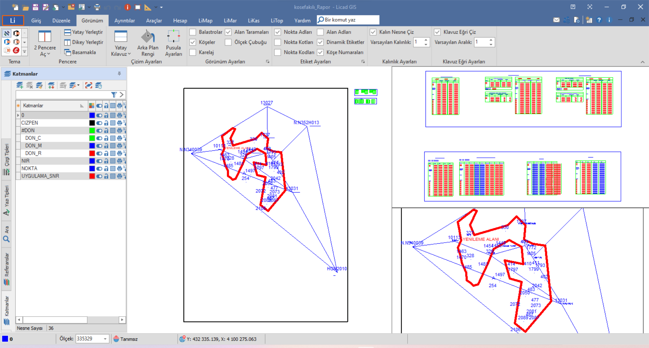Image resolution: width=649 pixels, height=348 pixels.
Task: Open the Yardım tab
Action: point(302,21)
